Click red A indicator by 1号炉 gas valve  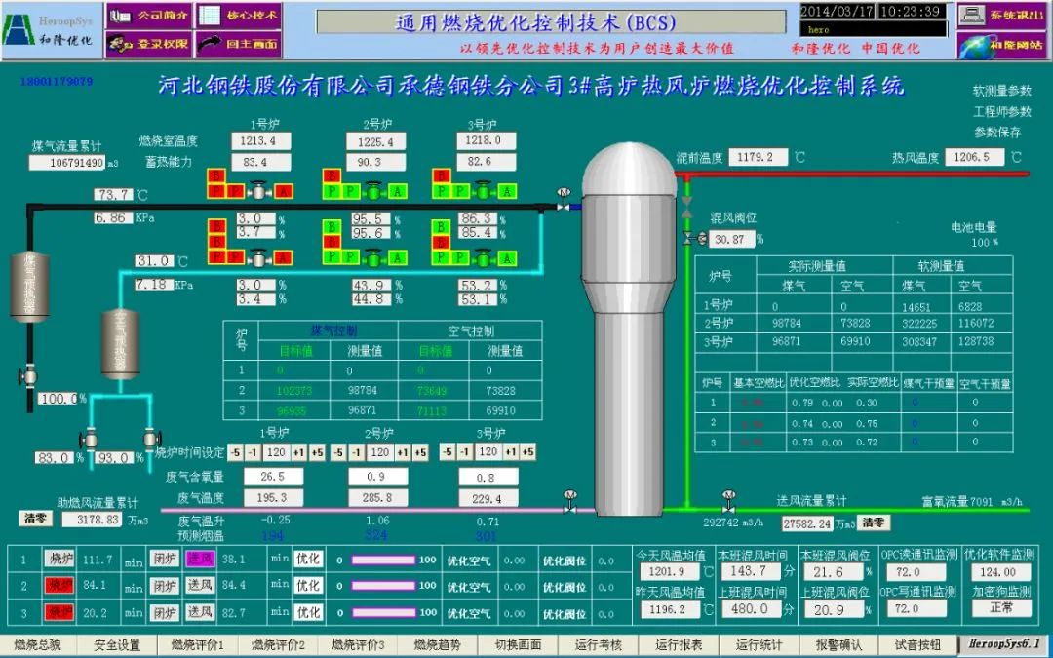[284, 191]
